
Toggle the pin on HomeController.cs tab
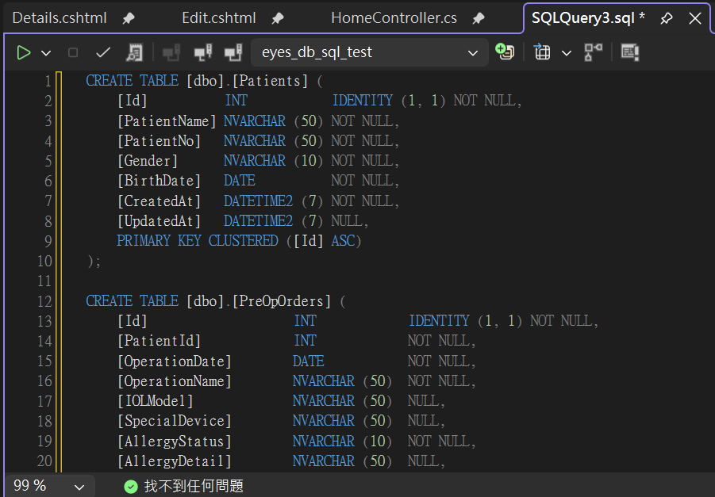[x=479, y=18]
